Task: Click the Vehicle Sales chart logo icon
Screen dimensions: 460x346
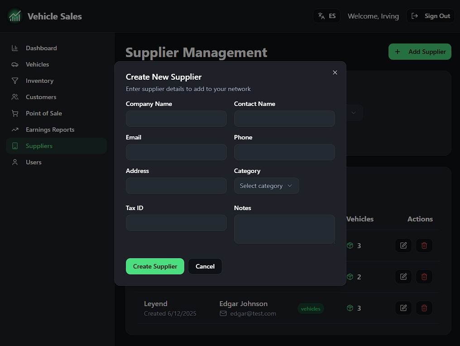Action: tap(14, 16)
